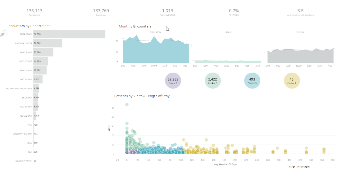Select the 3.5 Avg. Hospital LOS figure
Viewport: 340px width, 170px height.
tap(300, 12)
